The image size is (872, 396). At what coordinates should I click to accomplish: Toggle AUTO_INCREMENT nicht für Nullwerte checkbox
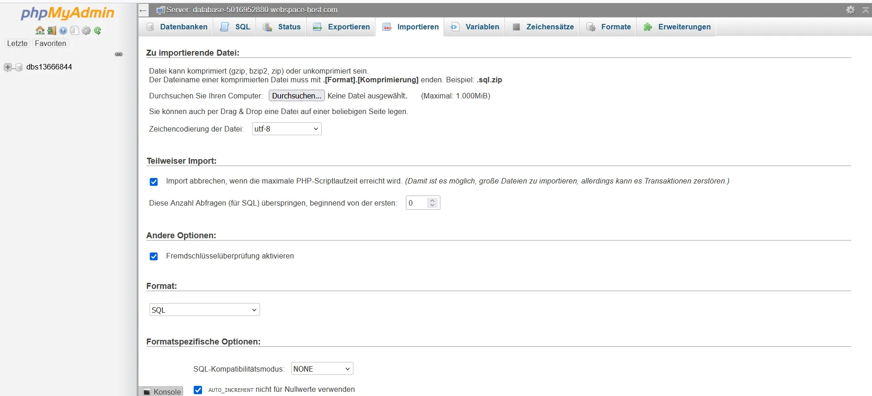click(x=198, y=390)
